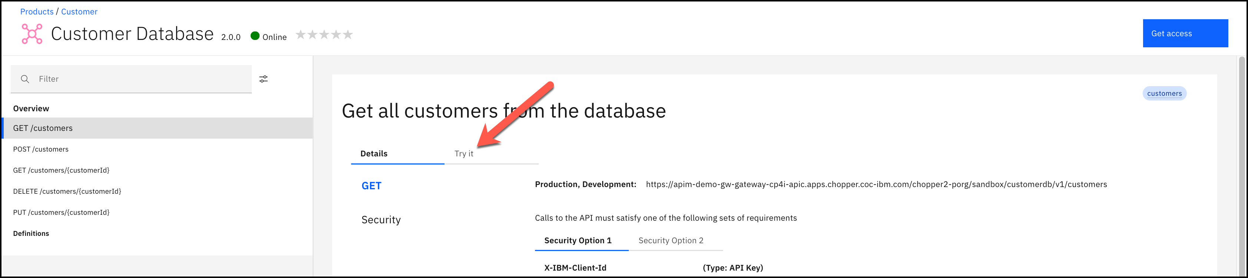Screen dimensions: 1248x278
Task: Rate the product with the fourth star
Action: pos(336,35)
